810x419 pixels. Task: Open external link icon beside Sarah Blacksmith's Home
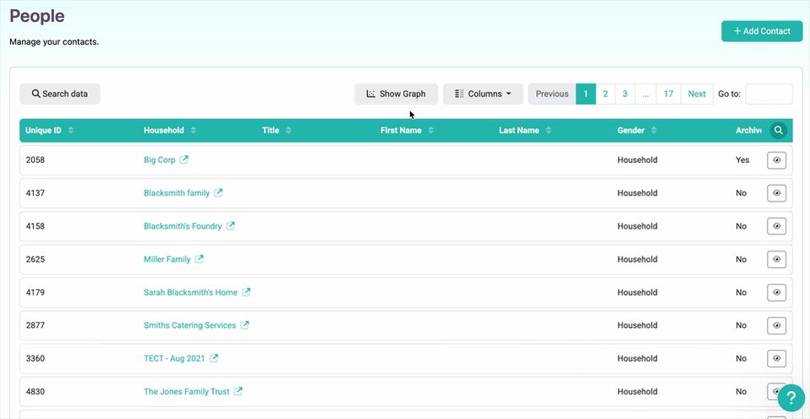(246, 292)
